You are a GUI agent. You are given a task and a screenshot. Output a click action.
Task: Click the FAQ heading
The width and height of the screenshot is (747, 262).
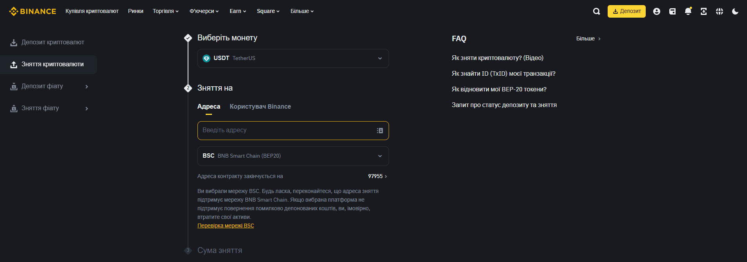459,38
